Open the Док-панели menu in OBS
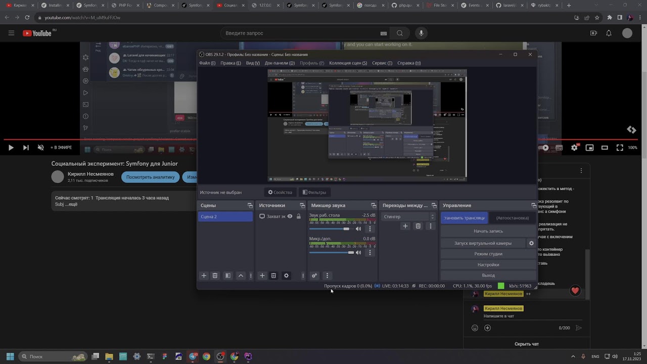 [280, 63]
